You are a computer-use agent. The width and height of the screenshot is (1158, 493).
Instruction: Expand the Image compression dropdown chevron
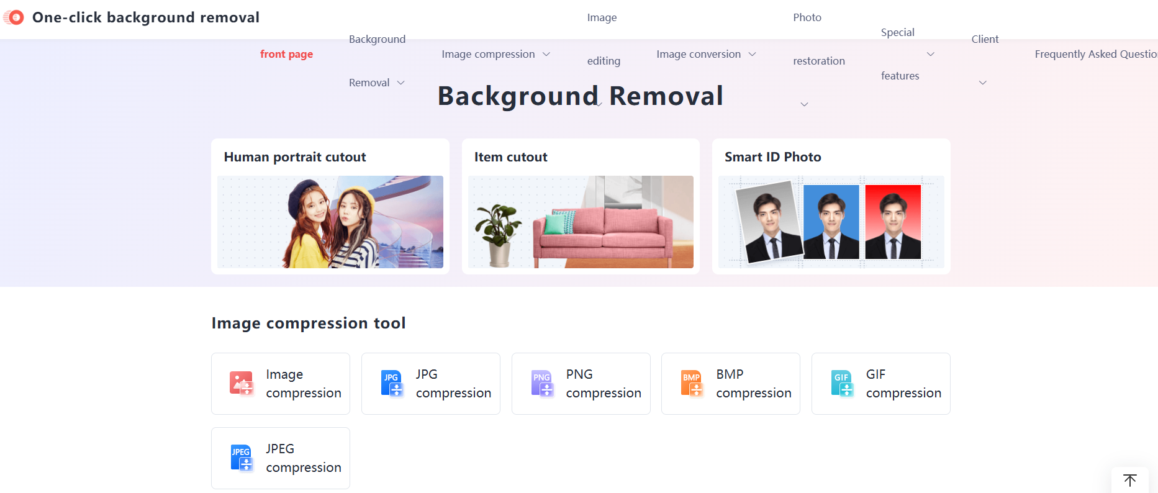pyautogui.click(x=546, y=54)
